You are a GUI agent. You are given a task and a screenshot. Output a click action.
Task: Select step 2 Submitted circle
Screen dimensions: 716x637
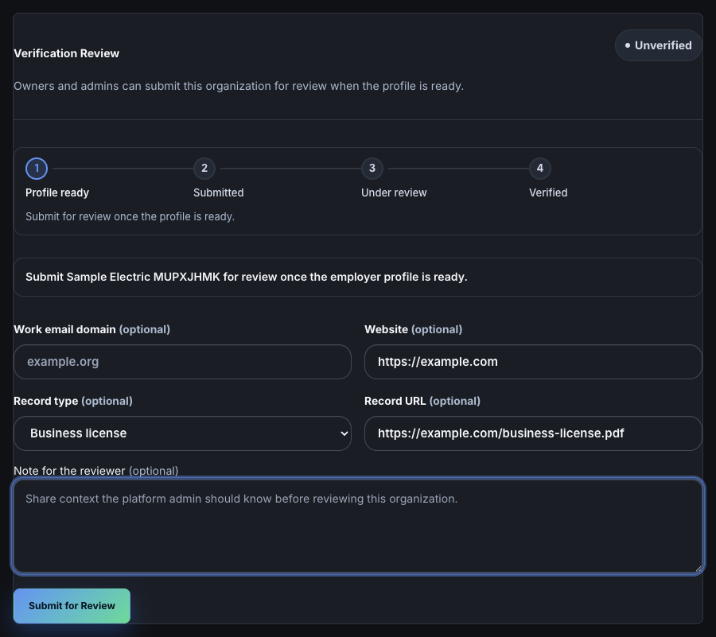click(x=204, y=169)
